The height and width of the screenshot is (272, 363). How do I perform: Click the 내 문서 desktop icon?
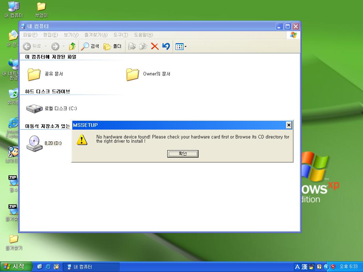click(13, 39)
